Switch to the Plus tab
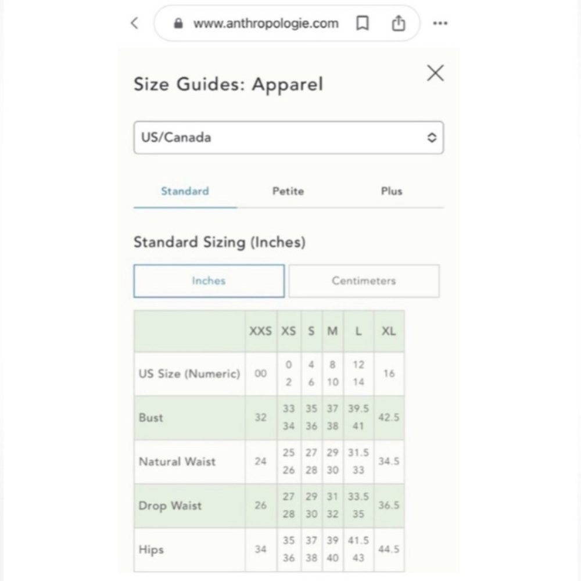Screen dimensions: 581x581 point(392,191)
